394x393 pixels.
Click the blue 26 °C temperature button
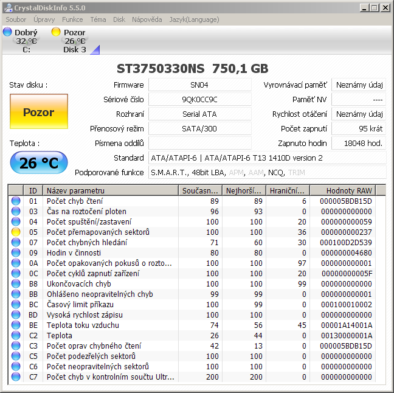coord(39,162)
